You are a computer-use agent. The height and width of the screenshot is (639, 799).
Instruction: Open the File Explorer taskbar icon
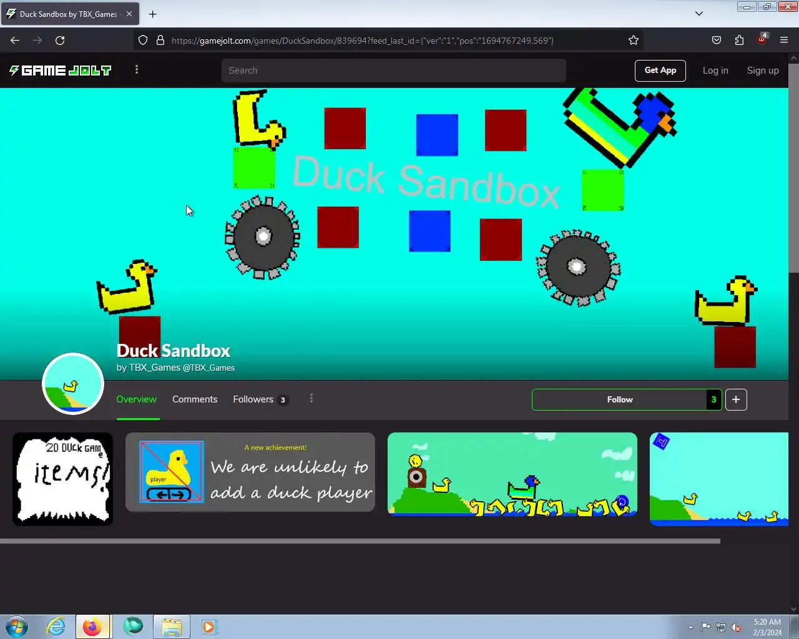(172, 627)
